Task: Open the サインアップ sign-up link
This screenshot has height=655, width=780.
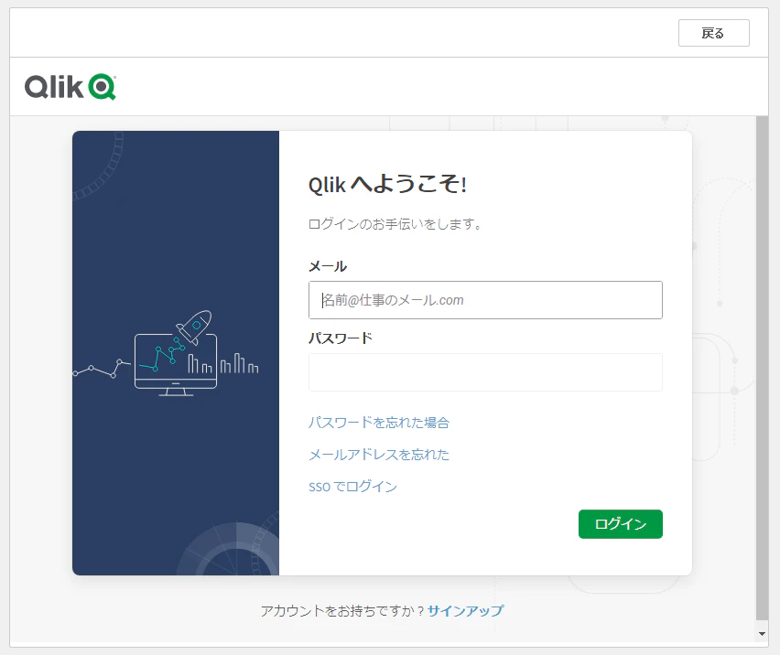Action: click(x=465, y=611)
